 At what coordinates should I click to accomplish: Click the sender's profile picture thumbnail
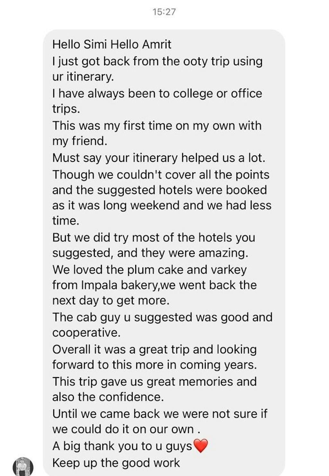click(23, 466)
